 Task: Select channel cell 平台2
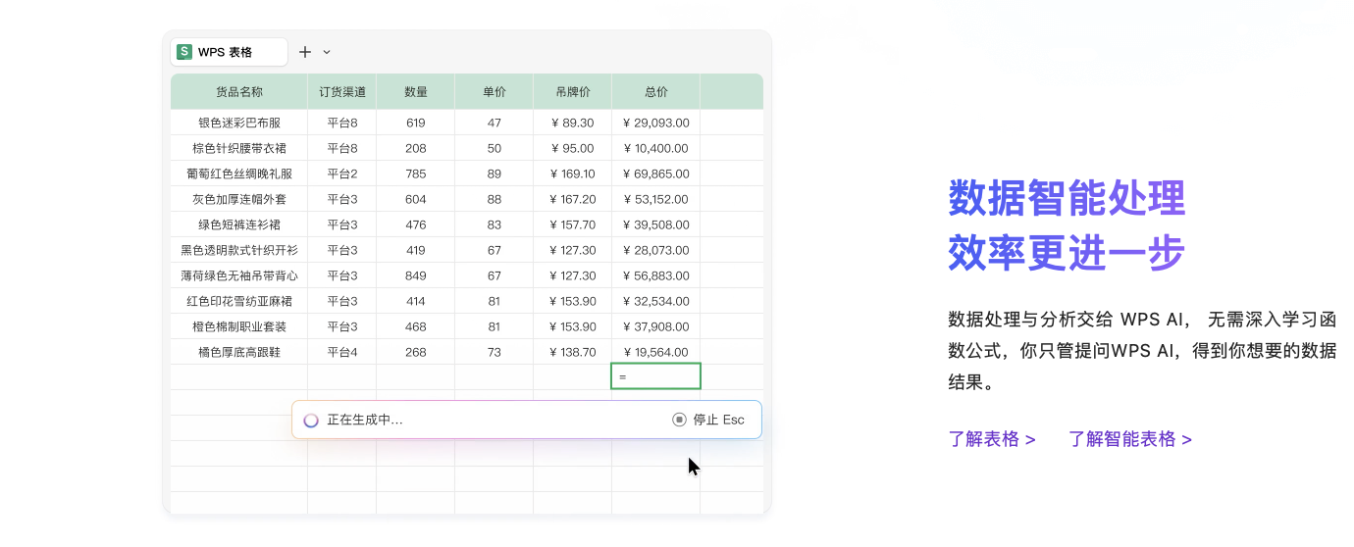342,174
